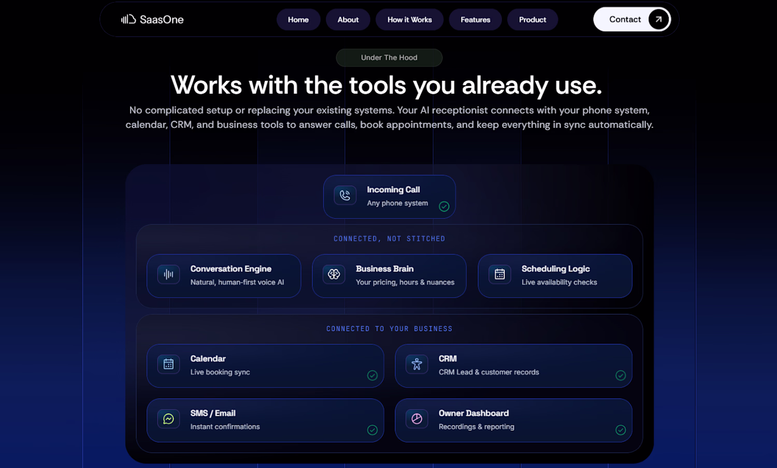
Task: Click 'CRM Lead & customer records' text
Action: (489, 372)
